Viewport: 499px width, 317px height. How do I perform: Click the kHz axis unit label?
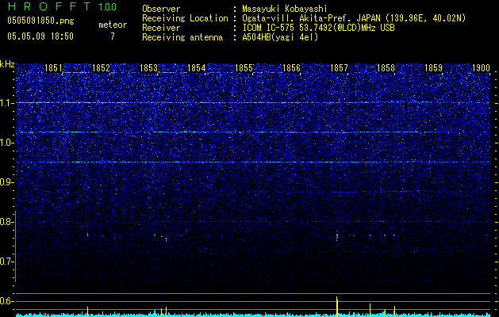(7, 64)
